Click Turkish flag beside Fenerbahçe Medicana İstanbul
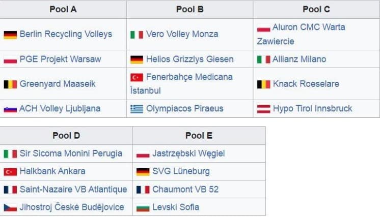 137,77
